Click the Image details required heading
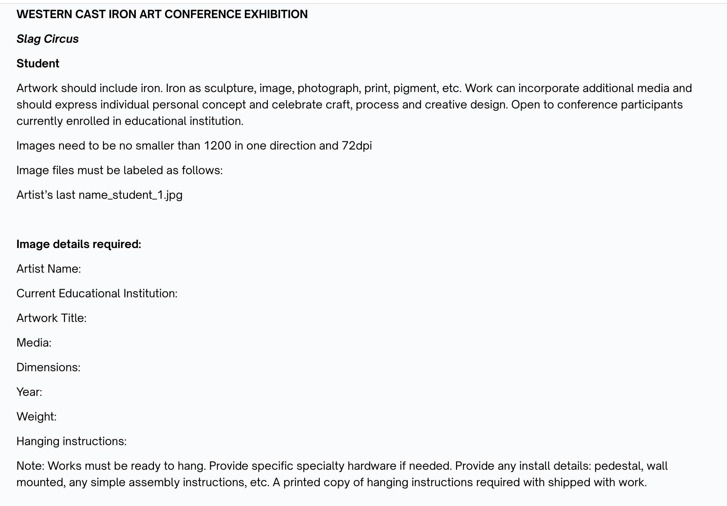The image size is (727, 506). tap(79, 244)
